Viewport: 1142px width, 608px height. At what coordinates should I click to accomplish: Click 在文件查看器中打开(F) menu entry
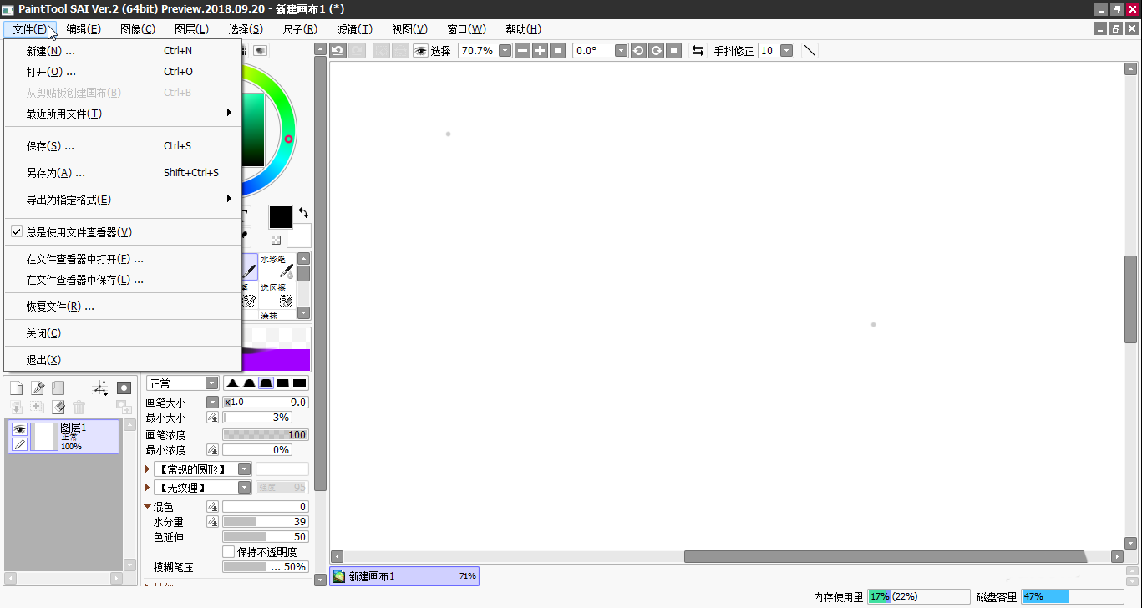point(122,259)
